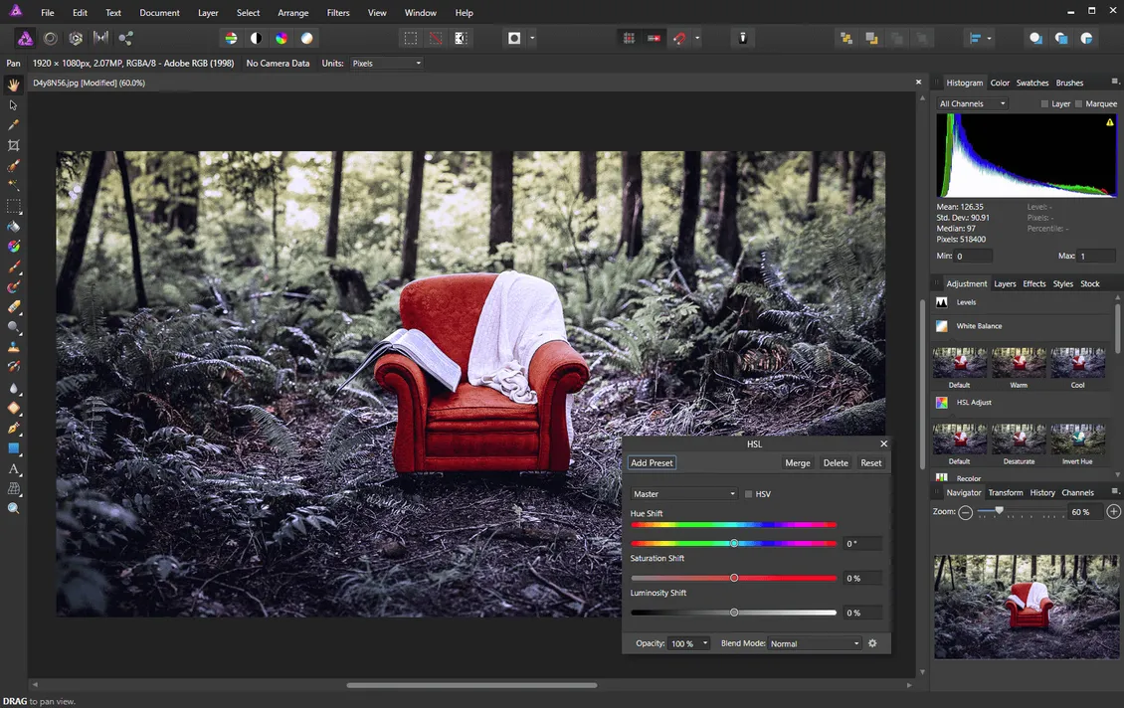Screen dimensions: 1124x708
Task: Open the Master color range dropdown
Action: [684, 494]
